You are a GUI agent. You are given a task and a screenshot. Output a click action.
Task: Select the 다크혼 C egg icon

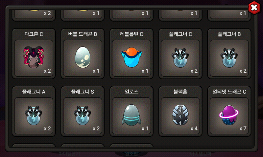pos(34,57)
